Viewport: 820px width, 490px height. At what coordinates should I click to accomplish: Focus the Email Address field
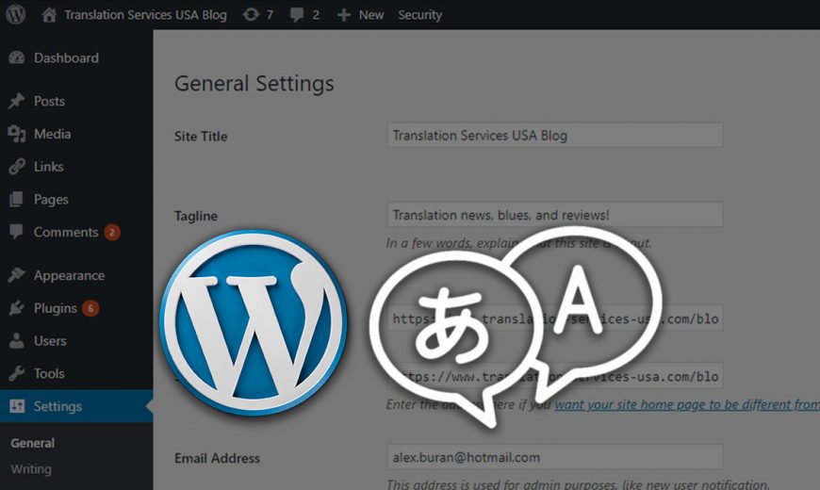(555, 458)
